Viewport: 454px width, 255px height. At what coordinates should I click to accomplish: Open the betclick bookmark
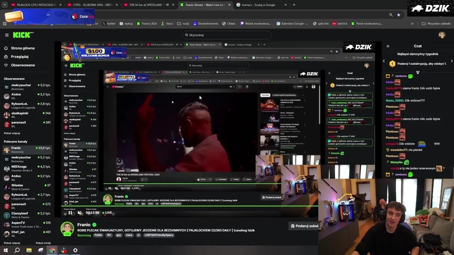pyautogui.click(x=340, y=24)
